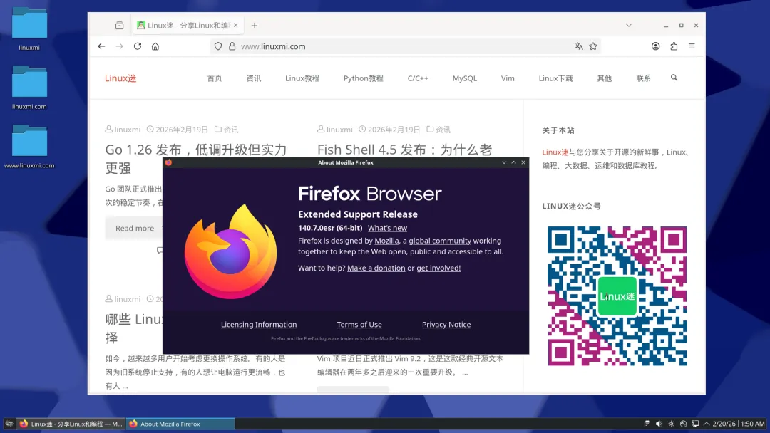
Task: Switch to the Linux迷 Firefox taskbar entry
Action: [x=71, y=424]
